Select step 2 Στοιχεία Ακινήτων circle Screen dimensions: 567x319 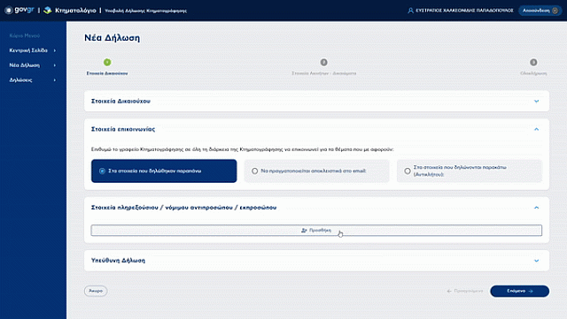(x=323, y=63)
